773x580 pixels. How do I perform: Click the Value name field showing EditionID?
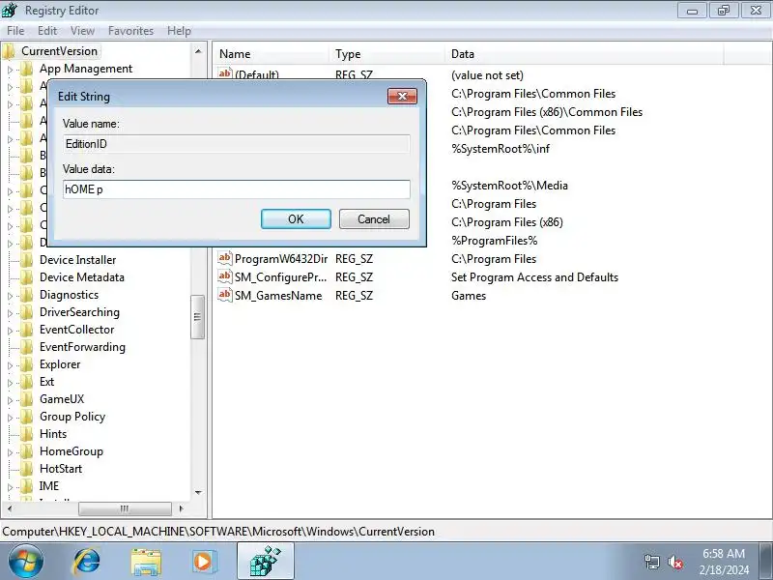click(237, 144)
